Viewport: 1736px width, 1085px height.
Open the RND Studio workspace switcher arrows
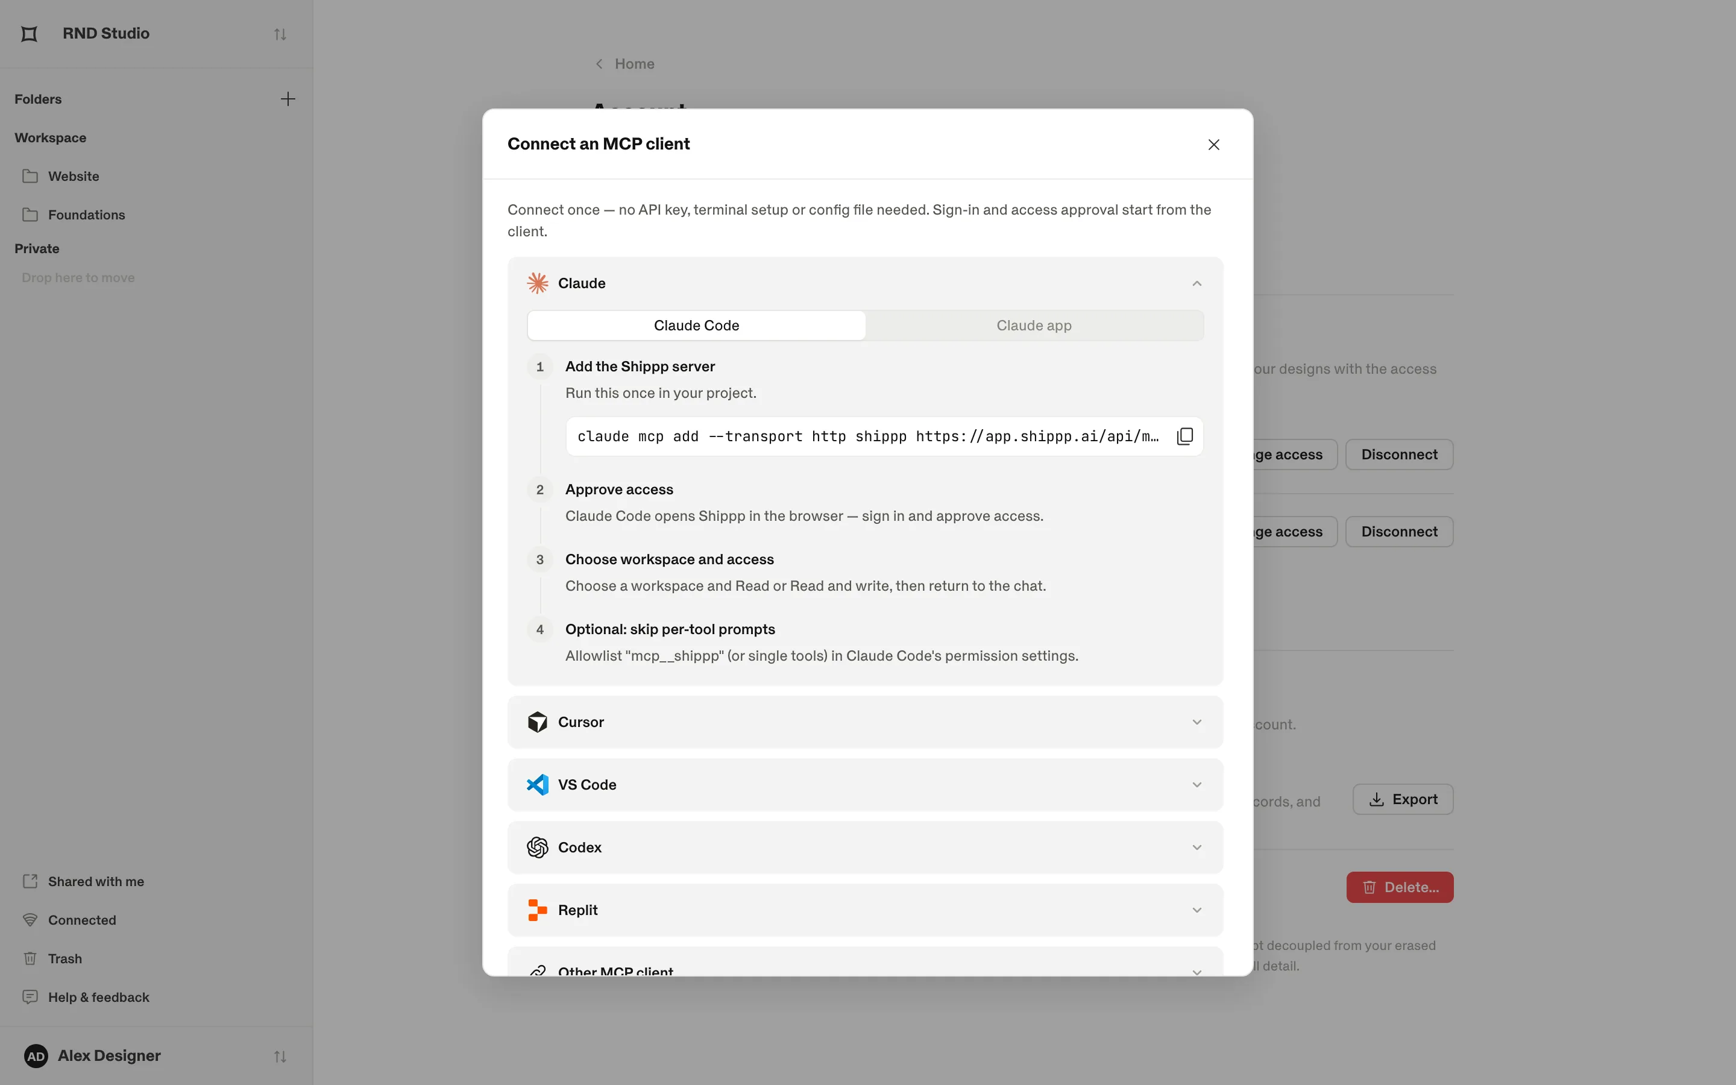pyautogui.click(x=280, y=34)
